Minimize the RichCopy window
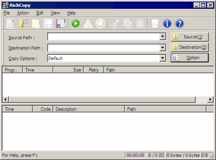Image resolution: width=216 pixels, height=160 pixels. click(196, 5)
